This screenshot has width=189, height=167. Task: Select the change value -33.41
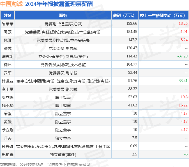click(x=182, y=81)
